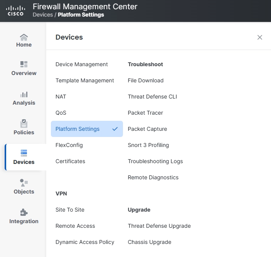The image size is (271, 257).
Task: Launch Threat Defense CLI
Action: pyautogui.click(x=152, y=97)
